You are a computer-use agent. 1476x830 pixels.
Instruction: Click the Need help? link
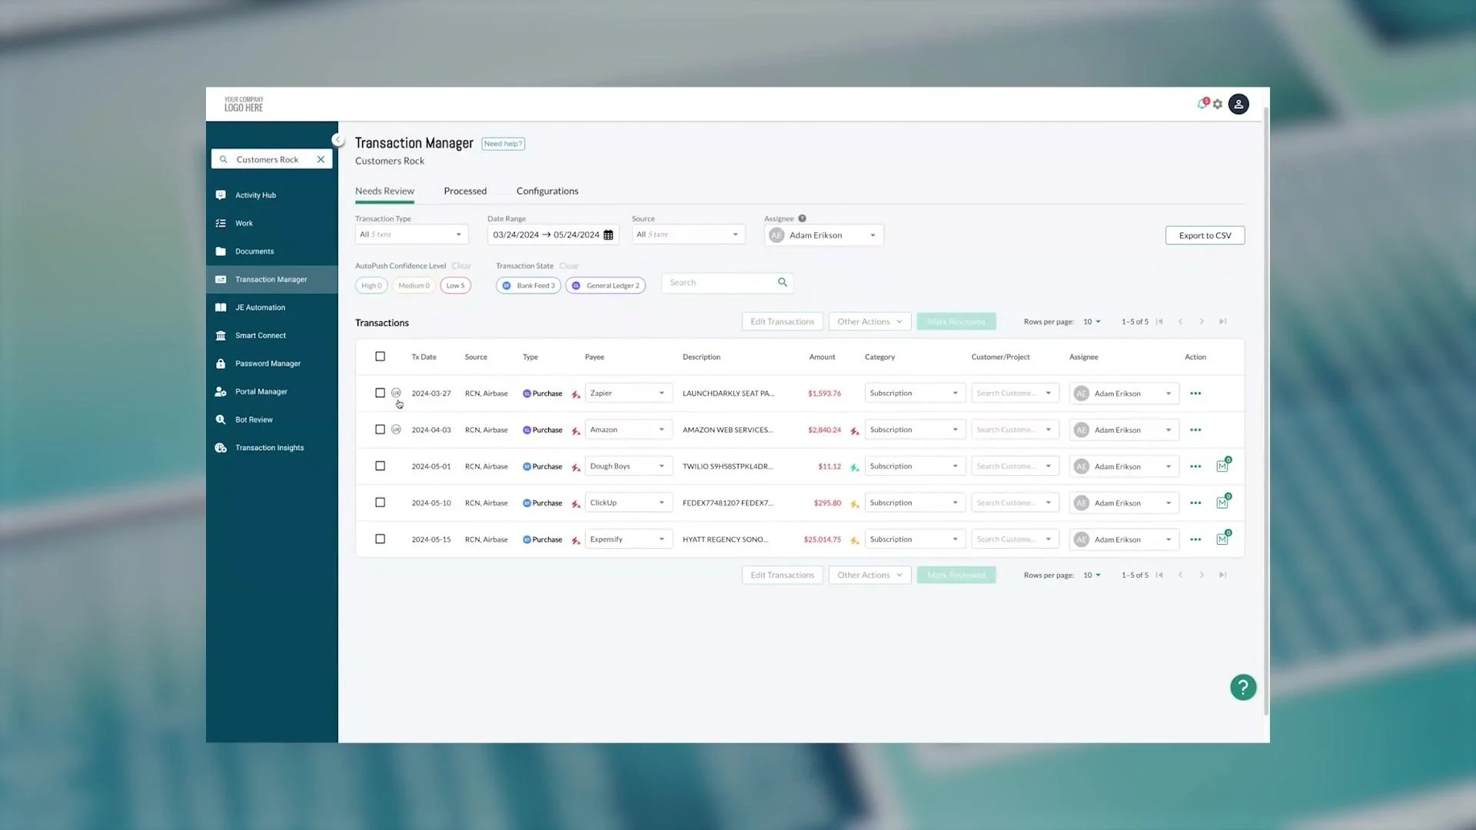503,144
